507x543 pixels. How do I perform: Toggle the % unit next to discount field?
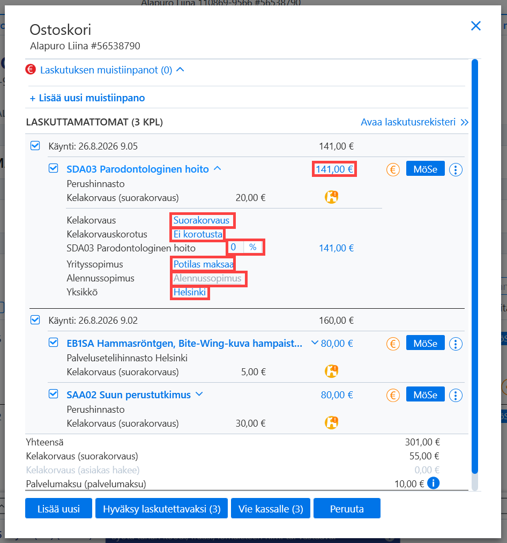click(x=253, y=247)
